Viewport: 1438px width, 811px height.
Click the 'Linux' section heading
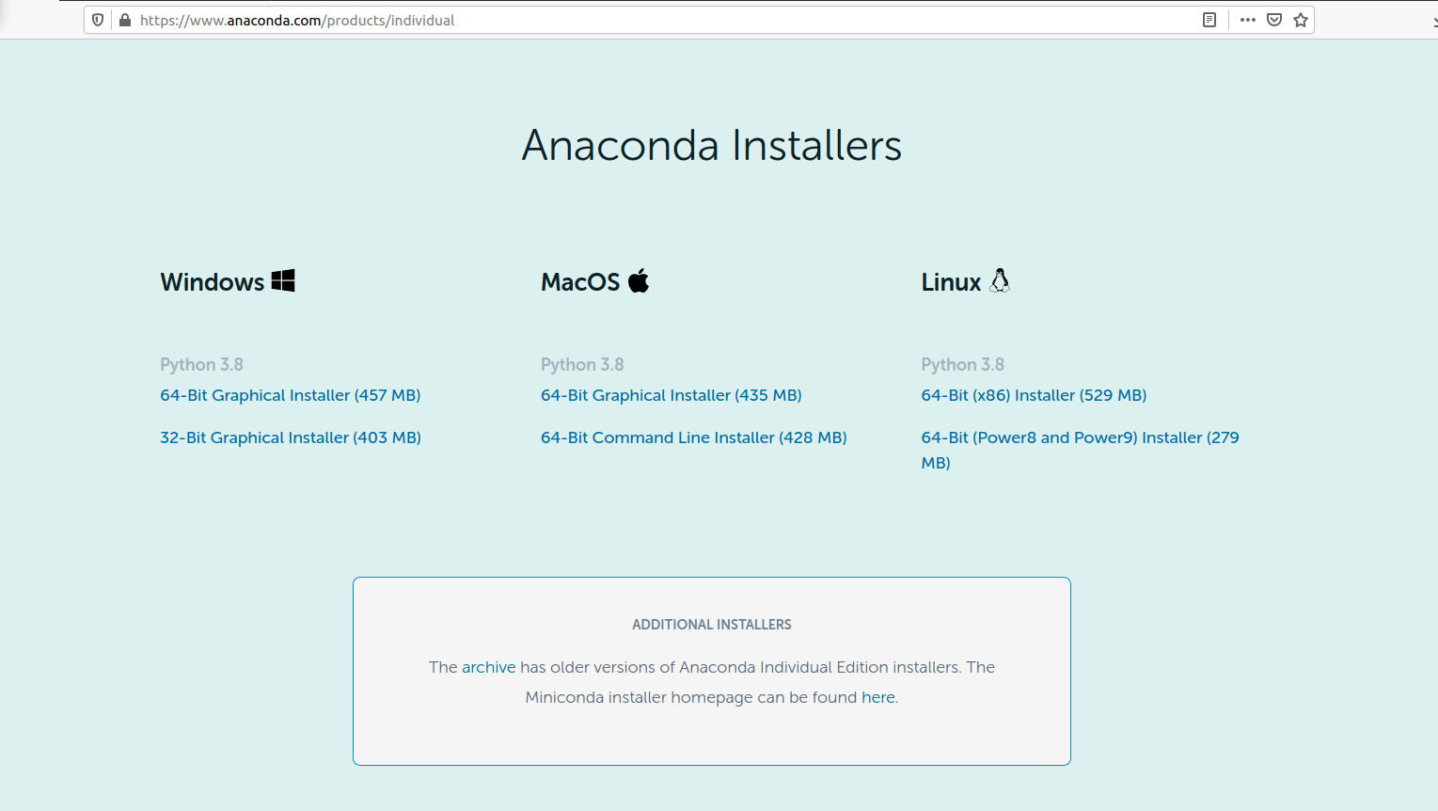[x=951, y=282]
